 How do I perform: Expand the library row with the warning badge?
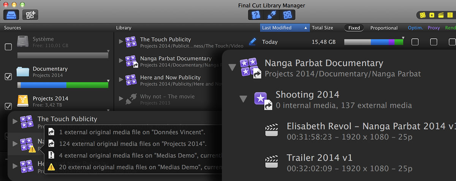tap(15, 144)
